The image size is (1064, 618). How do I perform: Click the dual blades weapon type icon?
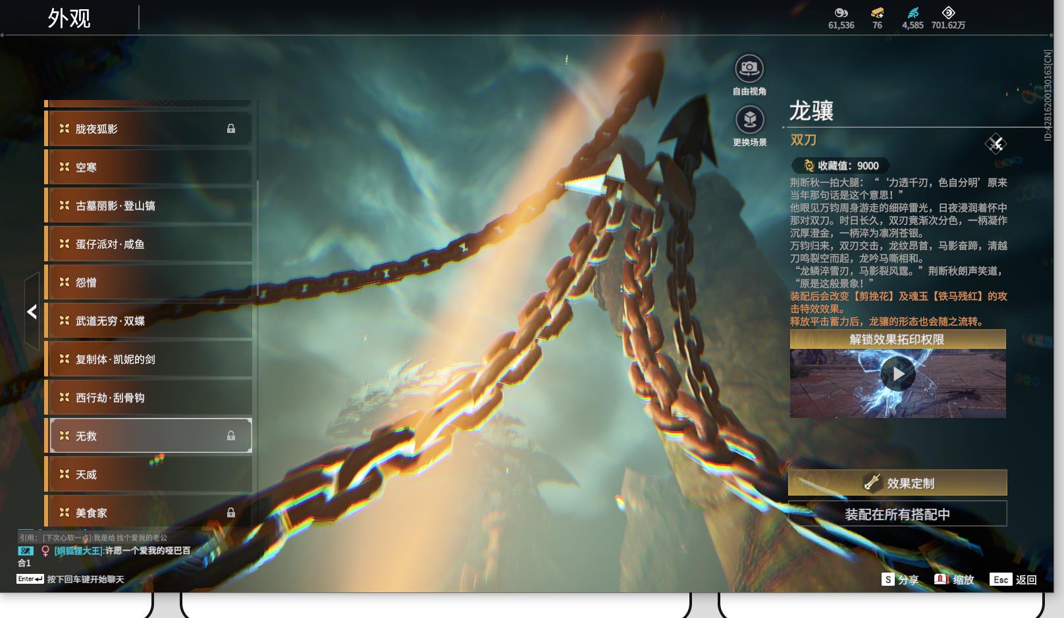(996, 143)
